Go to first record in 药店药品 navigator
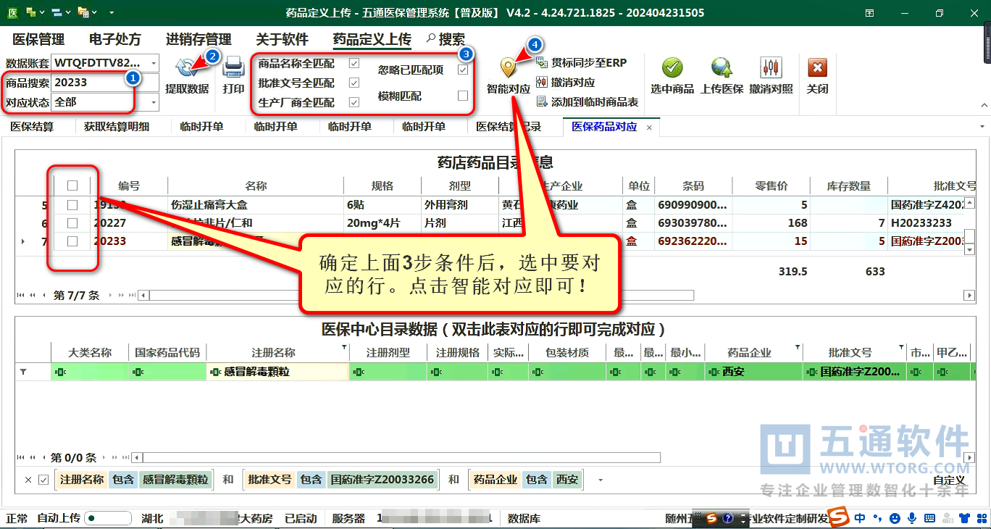The image size is (991, 529). [20, 296]
